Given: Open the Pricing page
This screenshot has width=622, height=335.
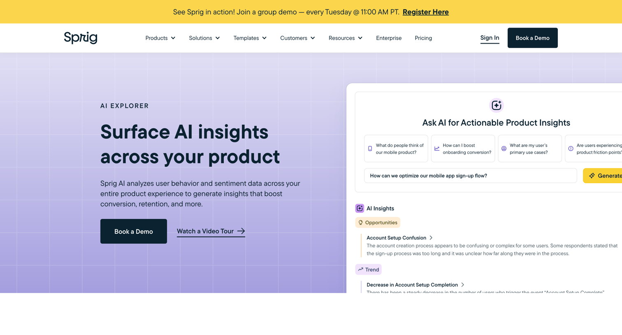Looking at the screenshot, I should pos(423,38).
